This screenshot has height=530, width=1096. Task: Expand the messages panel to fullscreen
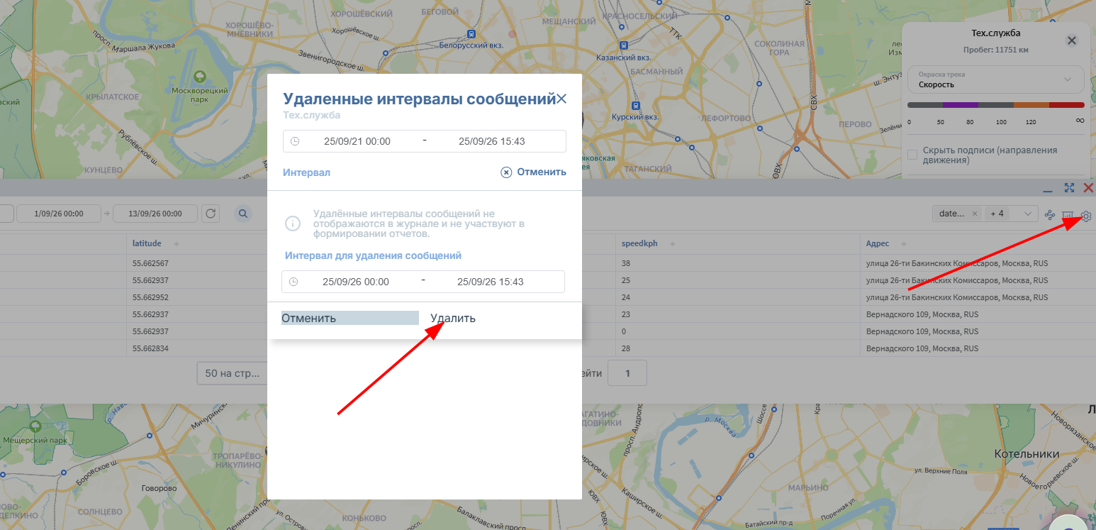[x=1069, y=188]
